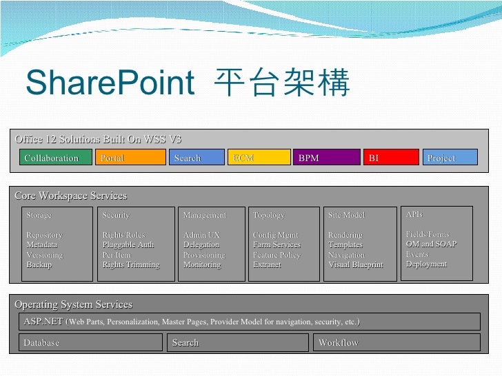502x376 pixels.
Task: Select the red BI box
Action: pos(391,157)
